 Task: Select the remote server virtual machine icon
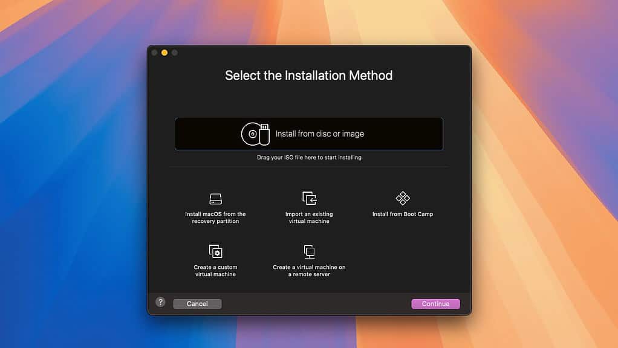tap(309, 251)
